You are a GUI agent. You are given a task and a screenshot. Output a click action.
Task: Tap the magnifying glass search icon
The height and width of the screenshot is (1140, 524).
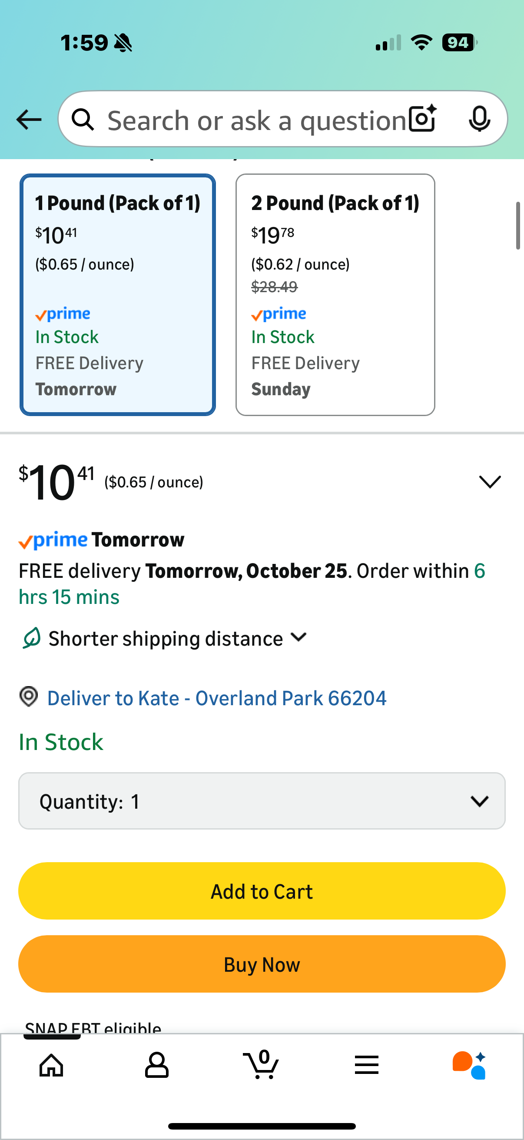pos(83,120)
